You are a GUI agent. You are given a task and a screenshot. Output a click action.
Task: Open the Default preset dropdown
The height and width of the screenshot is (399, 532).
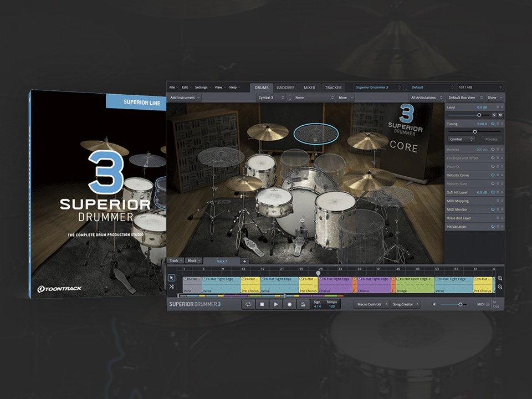pos(432,87)
